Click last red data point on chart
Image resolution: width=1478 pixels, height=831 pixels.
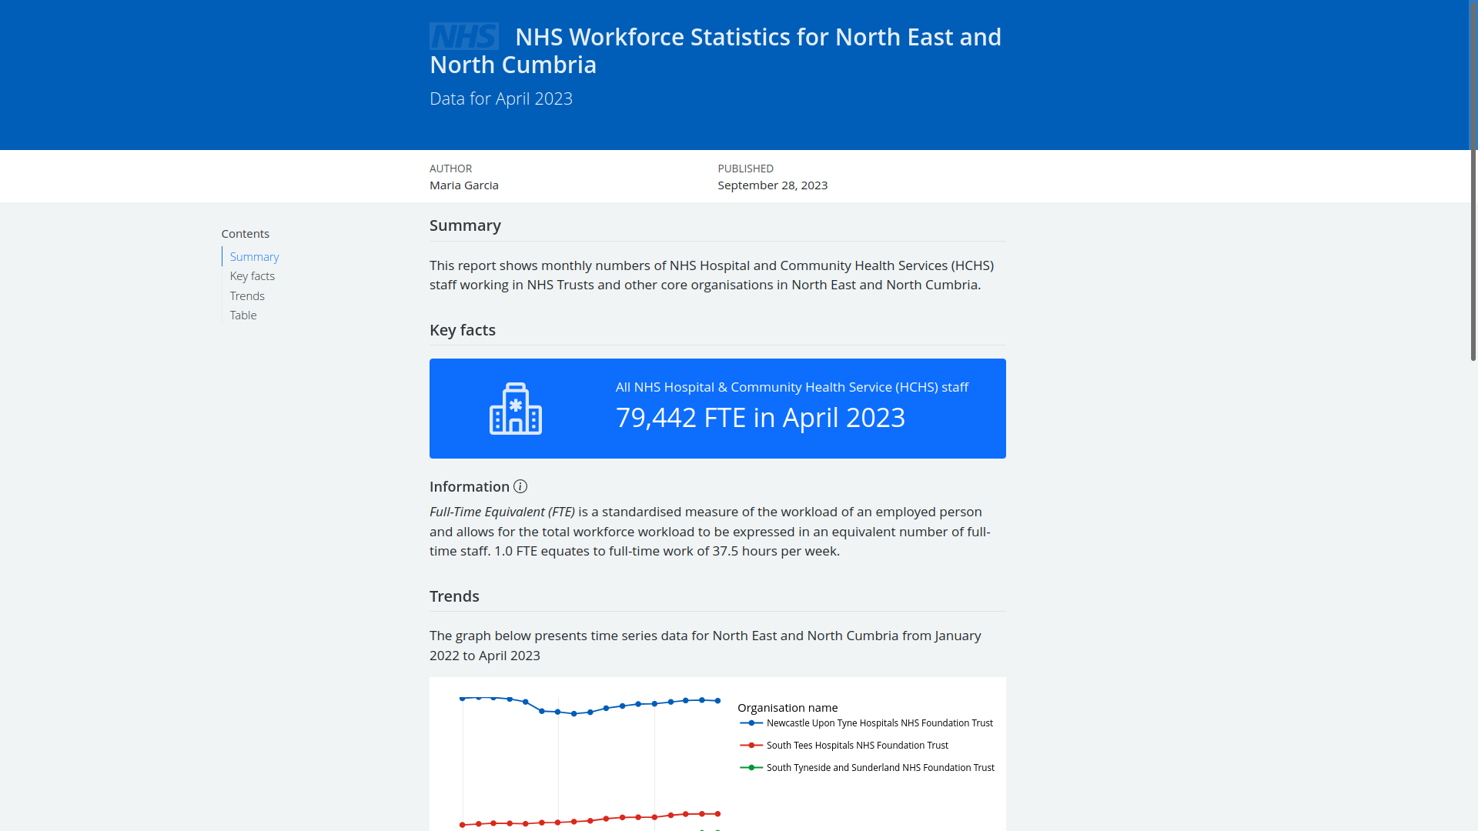coord(718,814)
